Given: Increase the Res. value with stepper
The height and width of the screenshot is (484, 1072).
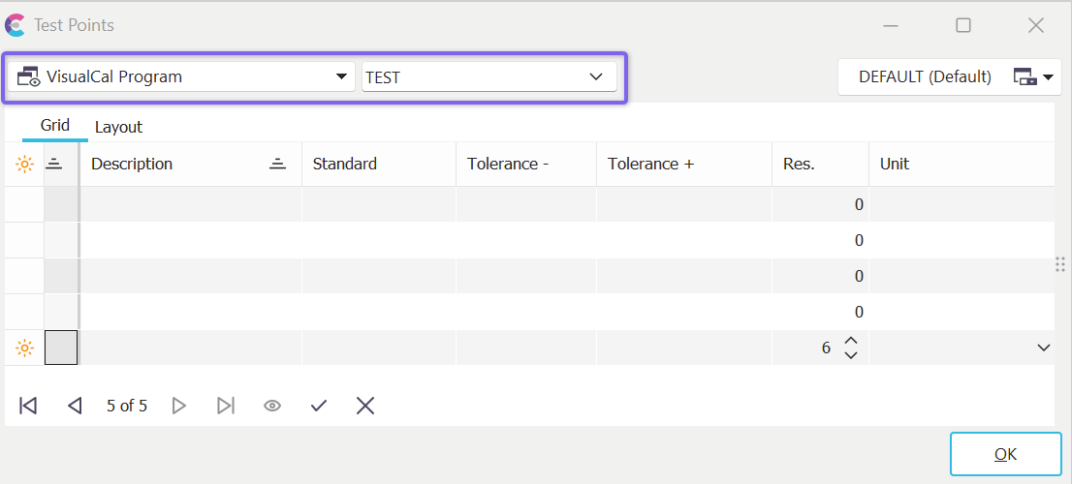Looking at the screenshot, I should tap(851, 341).
